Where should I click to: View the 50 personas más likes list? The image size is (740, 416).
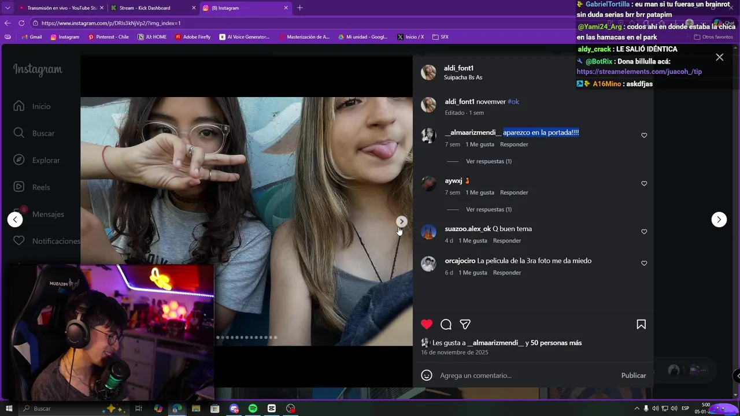(556, 343)
